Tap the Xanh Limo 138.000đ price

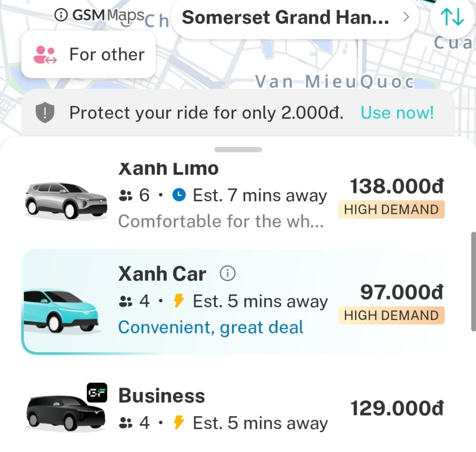pyautogui.click(x=397, y=186)
